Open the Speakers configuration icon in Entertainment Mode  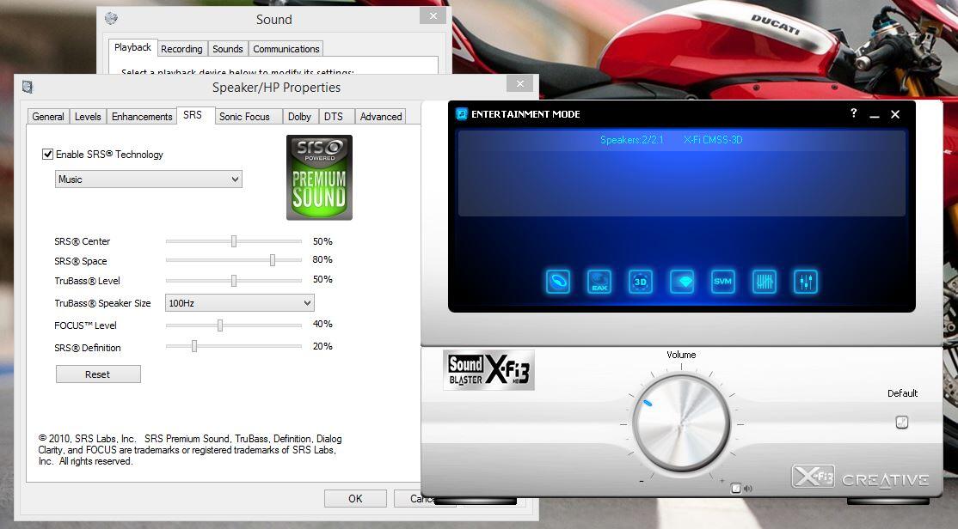(x=558, y=282)
